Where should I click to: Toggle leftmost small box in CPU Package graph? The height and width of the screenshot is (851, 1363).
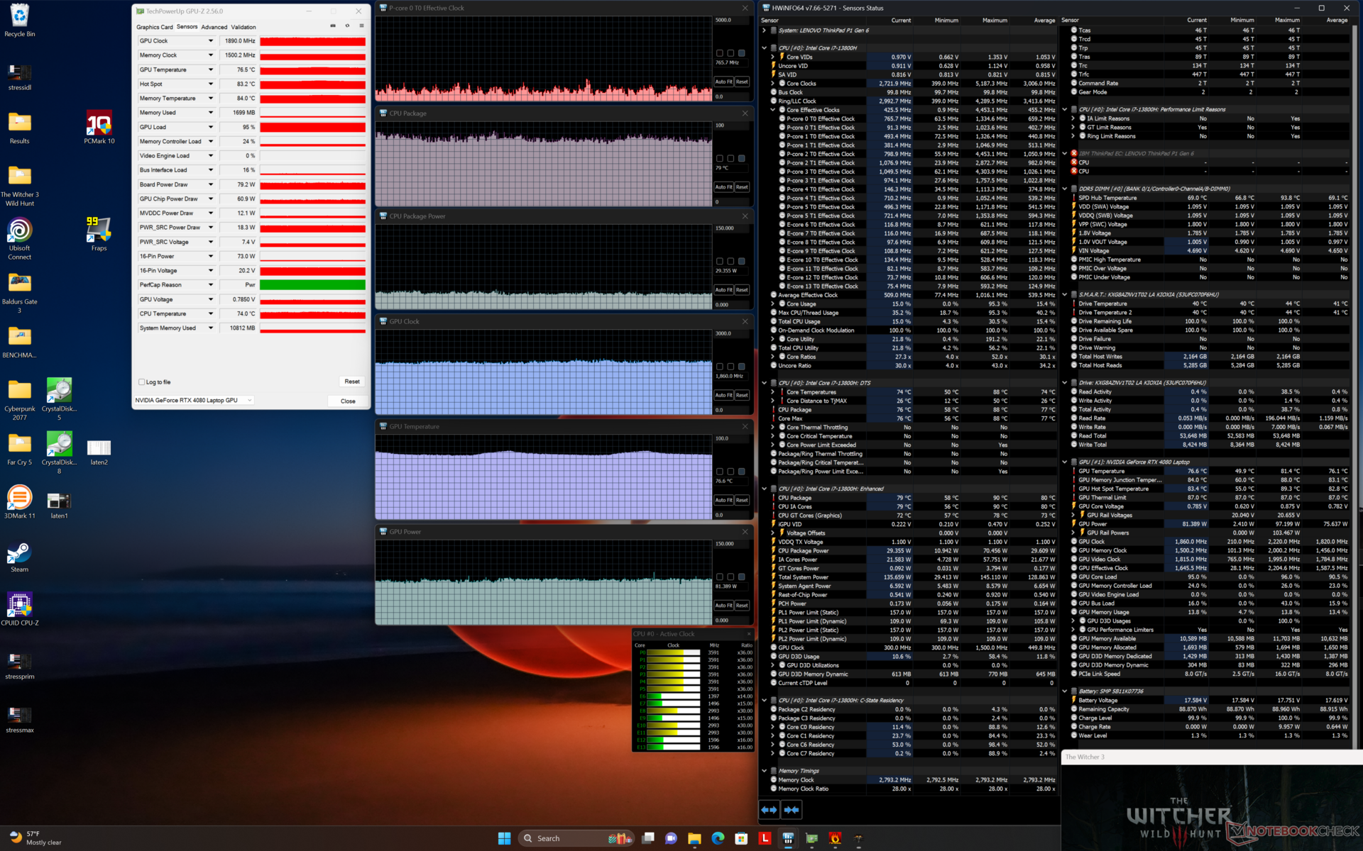coord(720,158)
